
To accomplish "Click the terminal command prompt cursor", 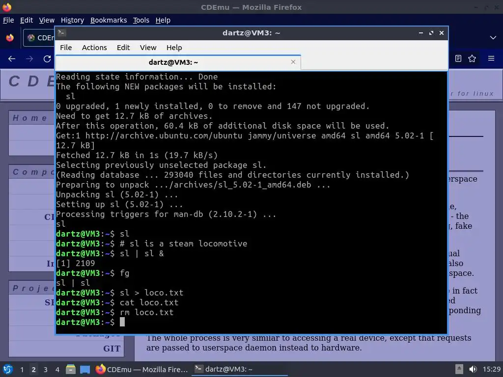I will tap(122, 322).
